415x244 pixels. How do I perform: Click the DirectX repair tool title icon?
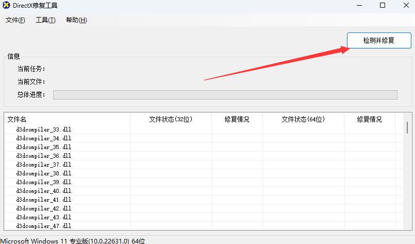click(6, 5)
